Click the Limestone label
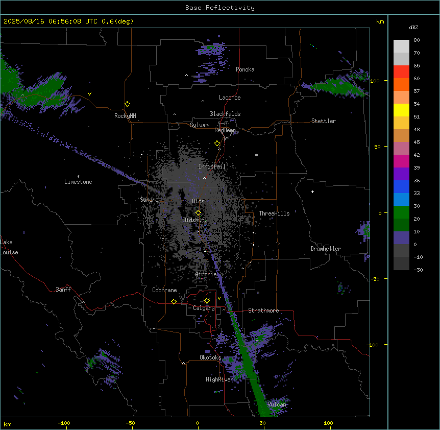Screen dimensions: 440x430 coord(78,182)
